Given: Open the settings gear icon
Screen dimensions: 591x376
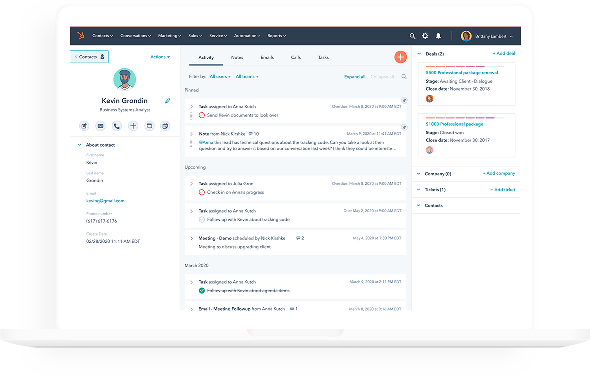Looking at the screenshot, I should click(x=425, y=36).
